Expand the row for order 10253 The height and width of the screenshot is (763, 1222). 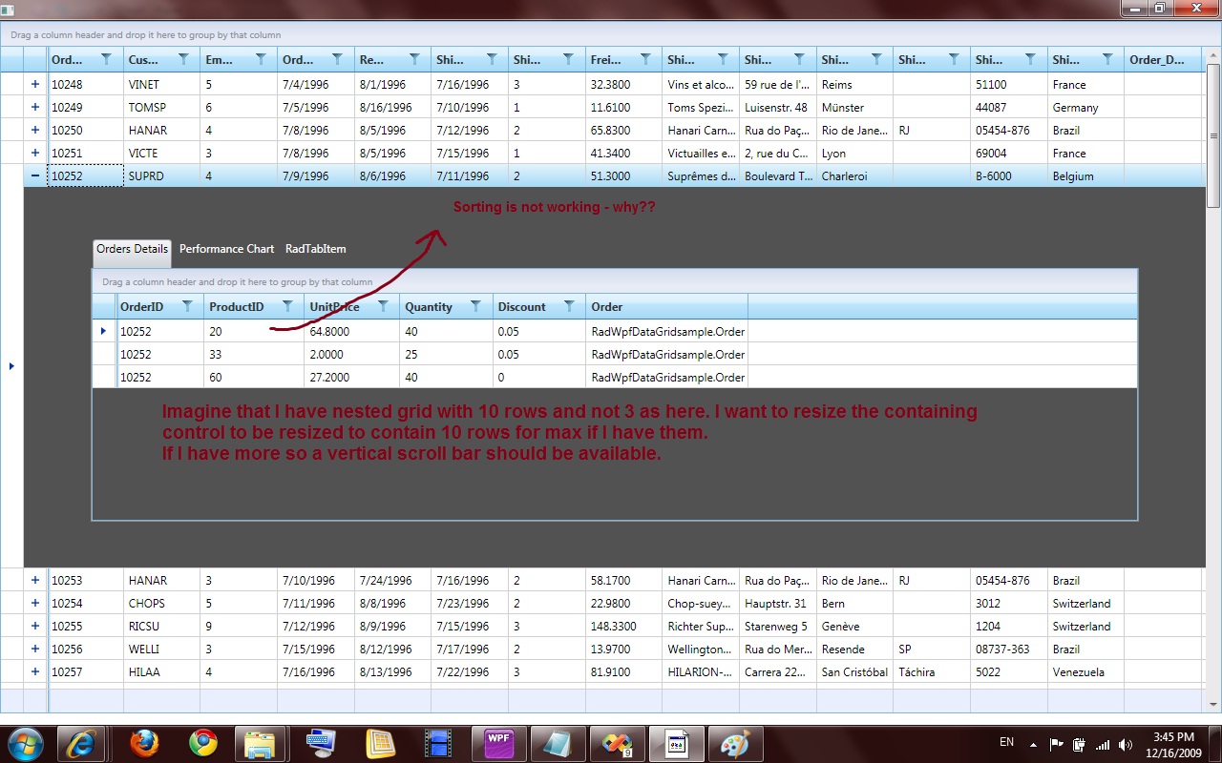pyautogui.click(x=35, y=580)
